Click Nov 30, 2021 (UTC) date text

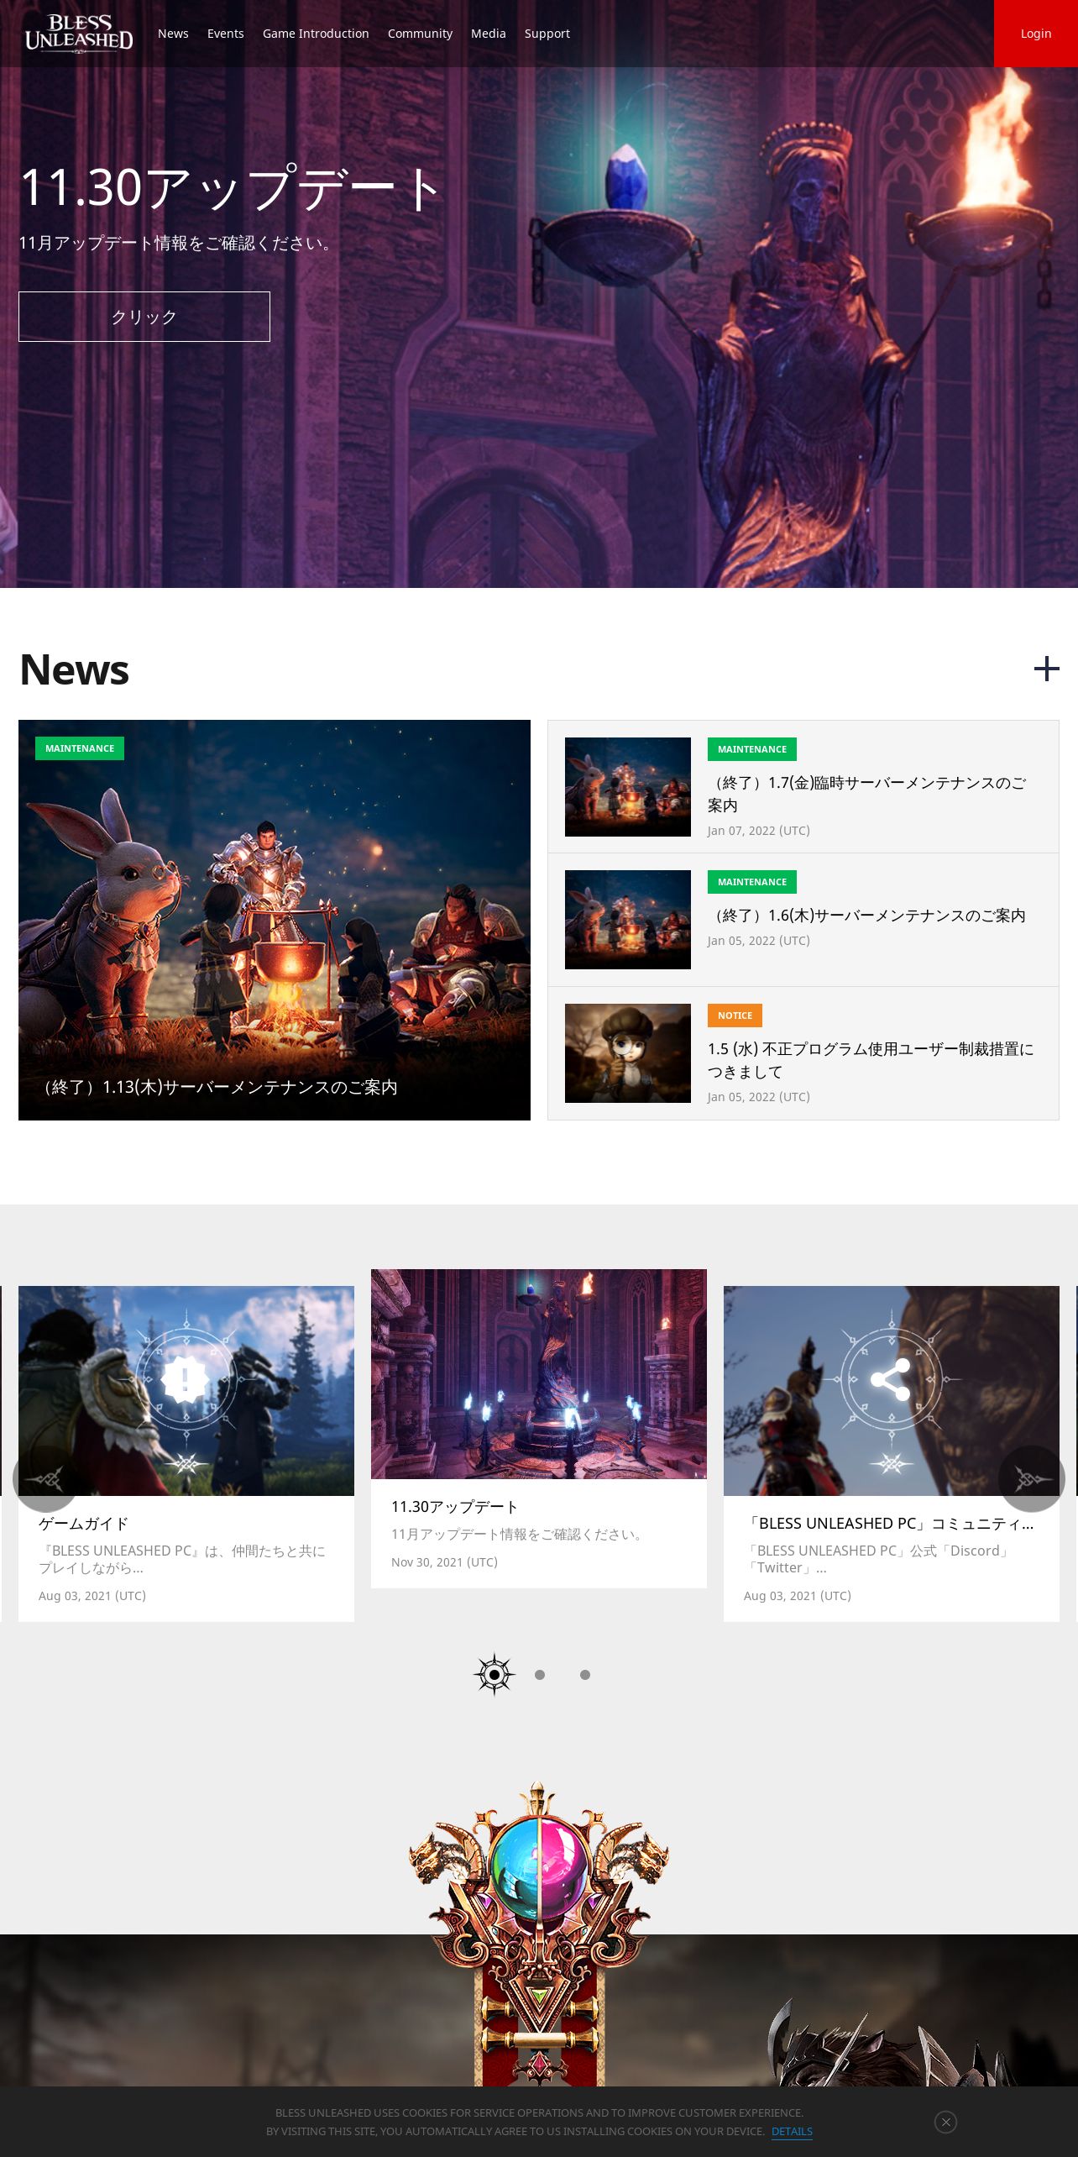[444, 1562]
